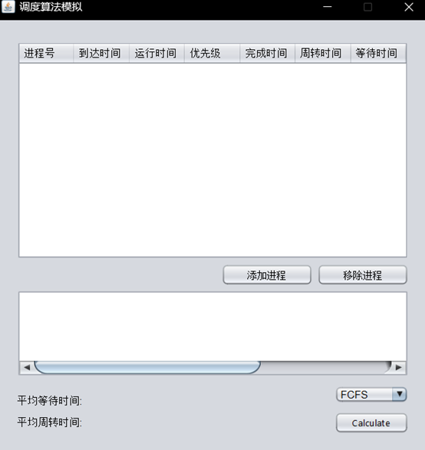Select the FCFS combo box
The height and width of the screenshot is (450, 425).
click(371, 394)
